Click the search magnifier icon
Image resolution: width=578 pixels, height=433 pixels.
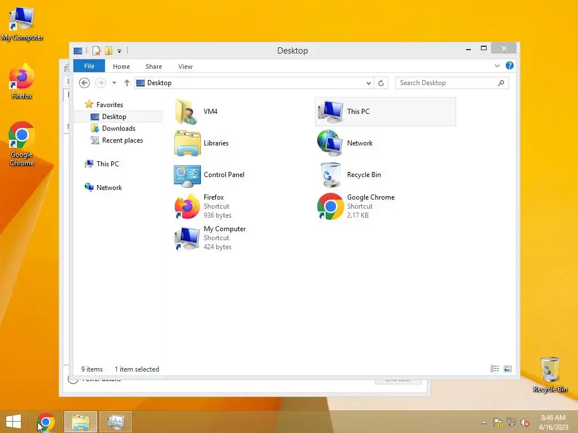coord(501,83)
